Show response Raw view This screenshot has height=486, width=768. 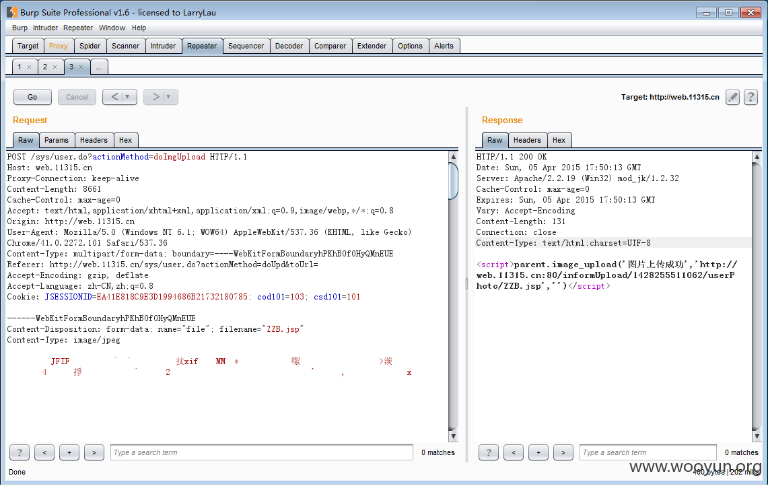coord(495,140)
